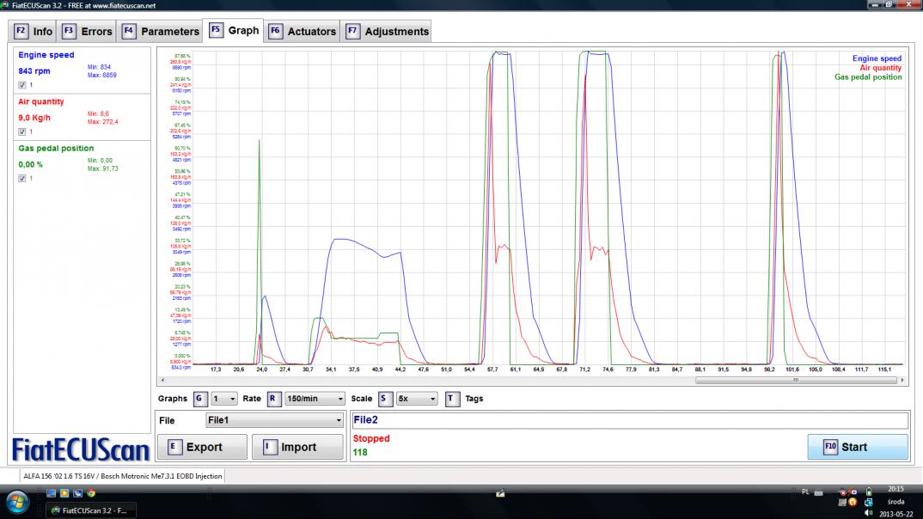Viewport: 923px width, 519px height.
Task: Uncheck the Engine speed graph checkbox
Action: pyautogui.click(x=22, y=85)
